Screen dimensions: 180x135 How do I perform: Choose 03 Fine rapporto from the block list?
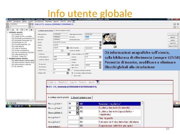pos(110,118)
